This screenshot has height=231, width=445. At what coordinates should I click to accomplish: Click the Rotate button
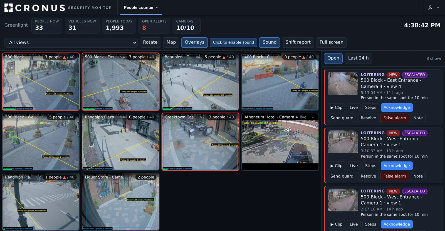click(150, 42)
